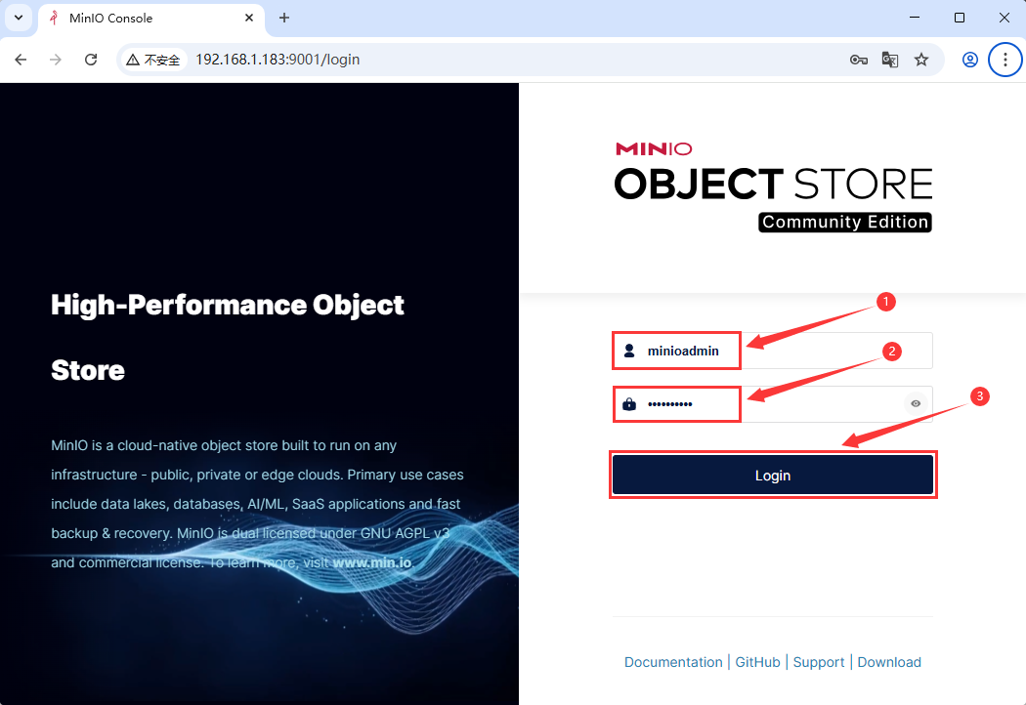Screen dimensions: 1026x705
Task: Click the browser back arrow
Action: [x=21, y=60]
